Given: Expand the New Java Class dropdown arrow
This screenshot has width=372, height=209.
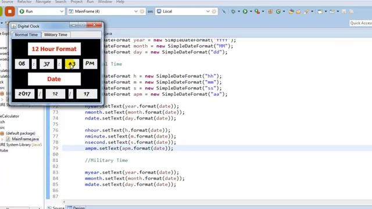Looking at the screenshot, I should click(284, 12).
